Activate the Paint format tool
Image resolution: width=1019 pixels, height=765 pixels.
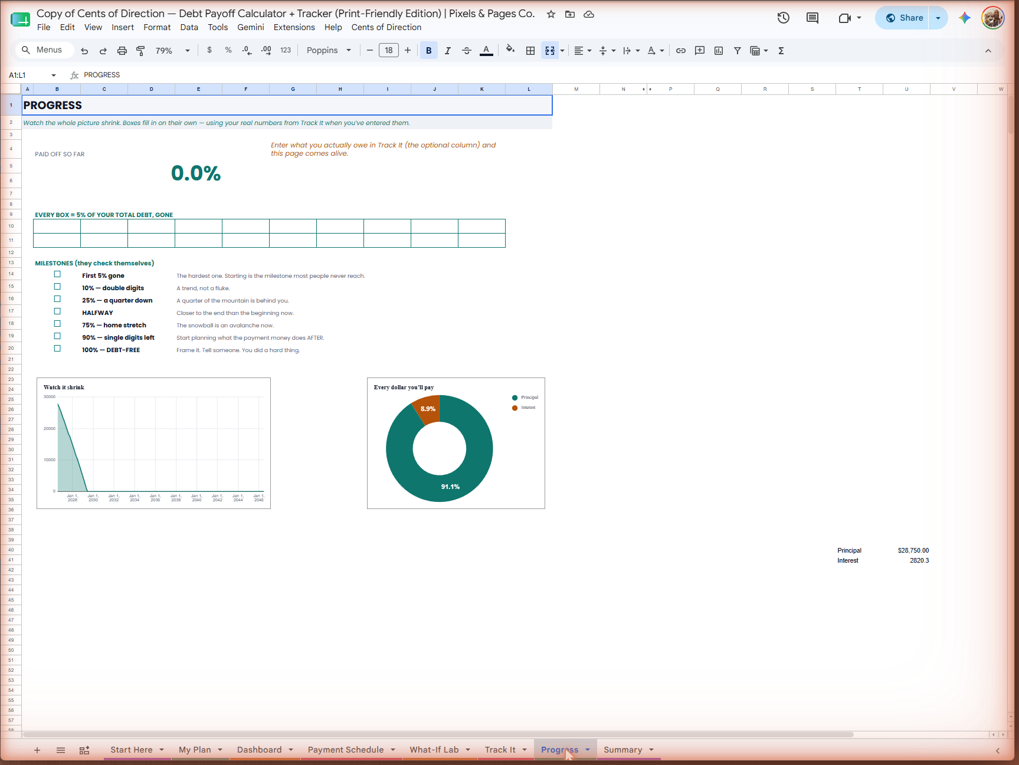140,51
